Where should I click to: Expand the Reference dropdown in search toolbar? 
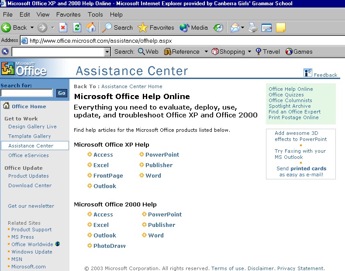coord(206,51)
